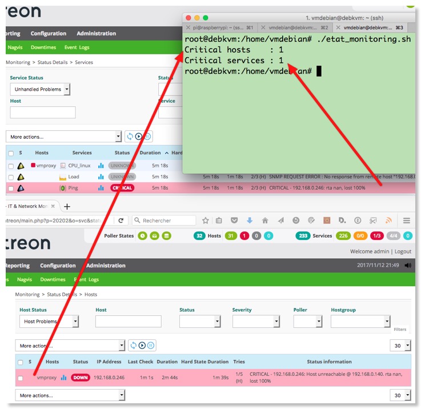The height and width of the screenshot is (409, 421).
Task: Reload the page with the browser refresh button
Action: (x=121, y=220)
